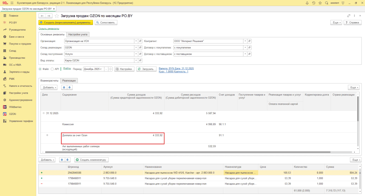Screen dimensions: 365x196
Task: Switch to the Взаиморасчеты tab
Action: coord(49,81)
